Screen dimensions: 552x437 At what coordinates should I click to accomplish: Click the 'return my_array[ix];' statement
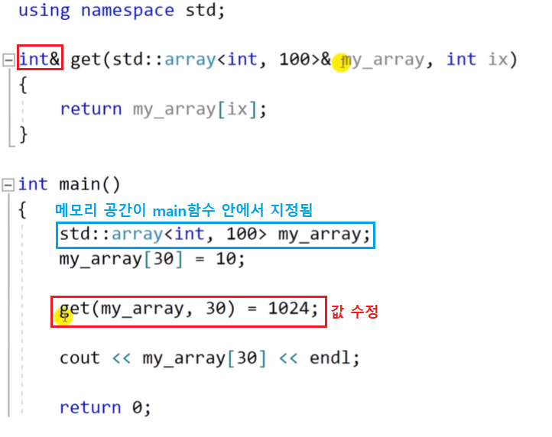tap(164, 109)
